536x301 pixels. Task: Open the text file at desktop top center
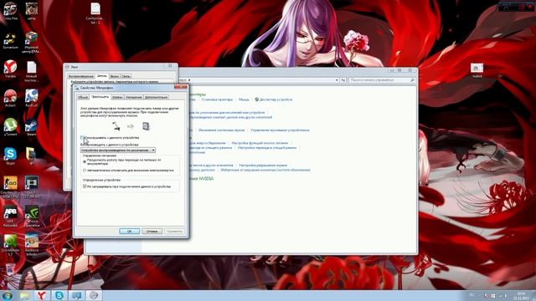pyautogui.click(x=95, y=13)
